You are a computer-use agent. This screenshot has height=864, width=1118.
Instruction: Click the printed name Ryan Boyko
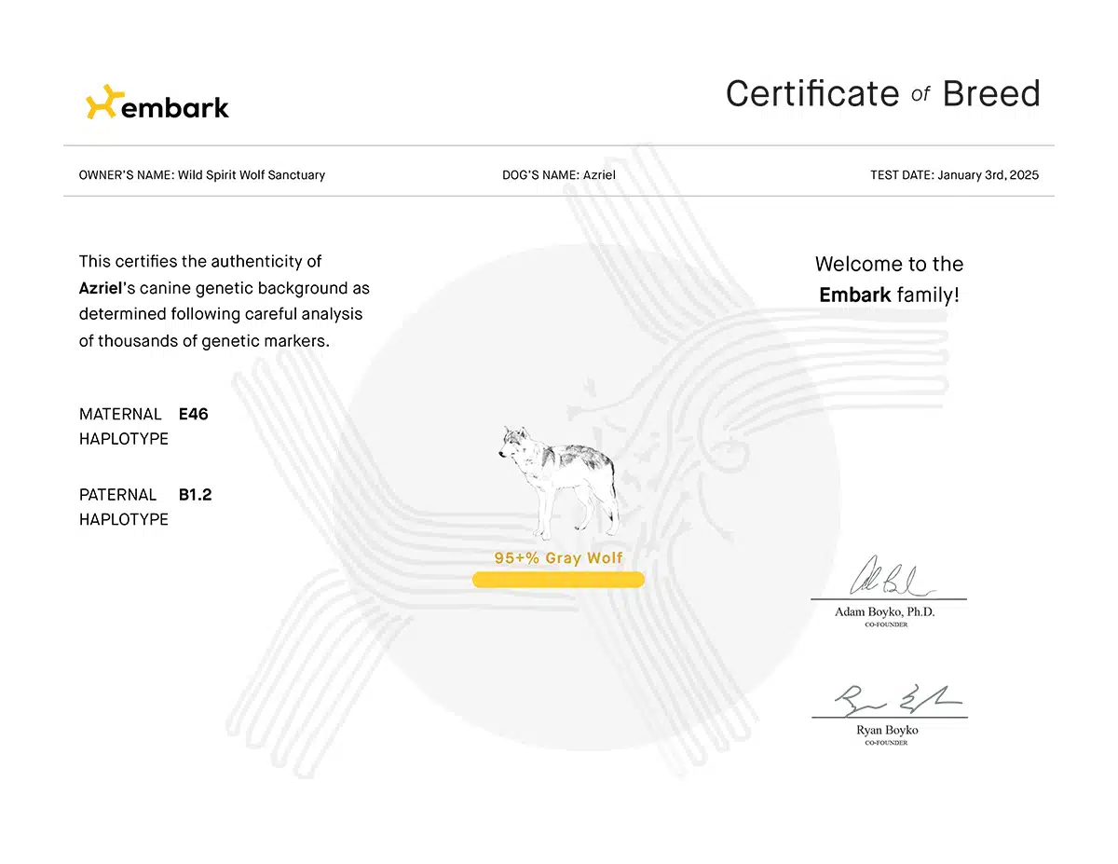[887, 731]
